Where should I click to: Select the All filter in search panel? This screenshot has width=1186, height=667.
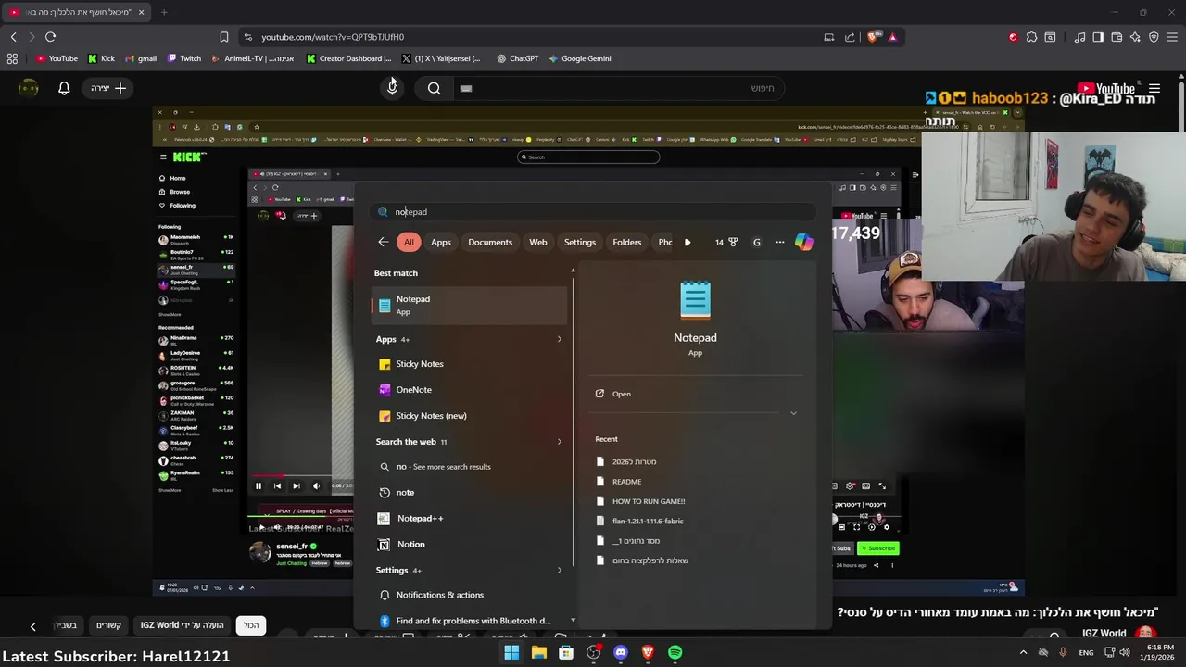pos(409,242)
